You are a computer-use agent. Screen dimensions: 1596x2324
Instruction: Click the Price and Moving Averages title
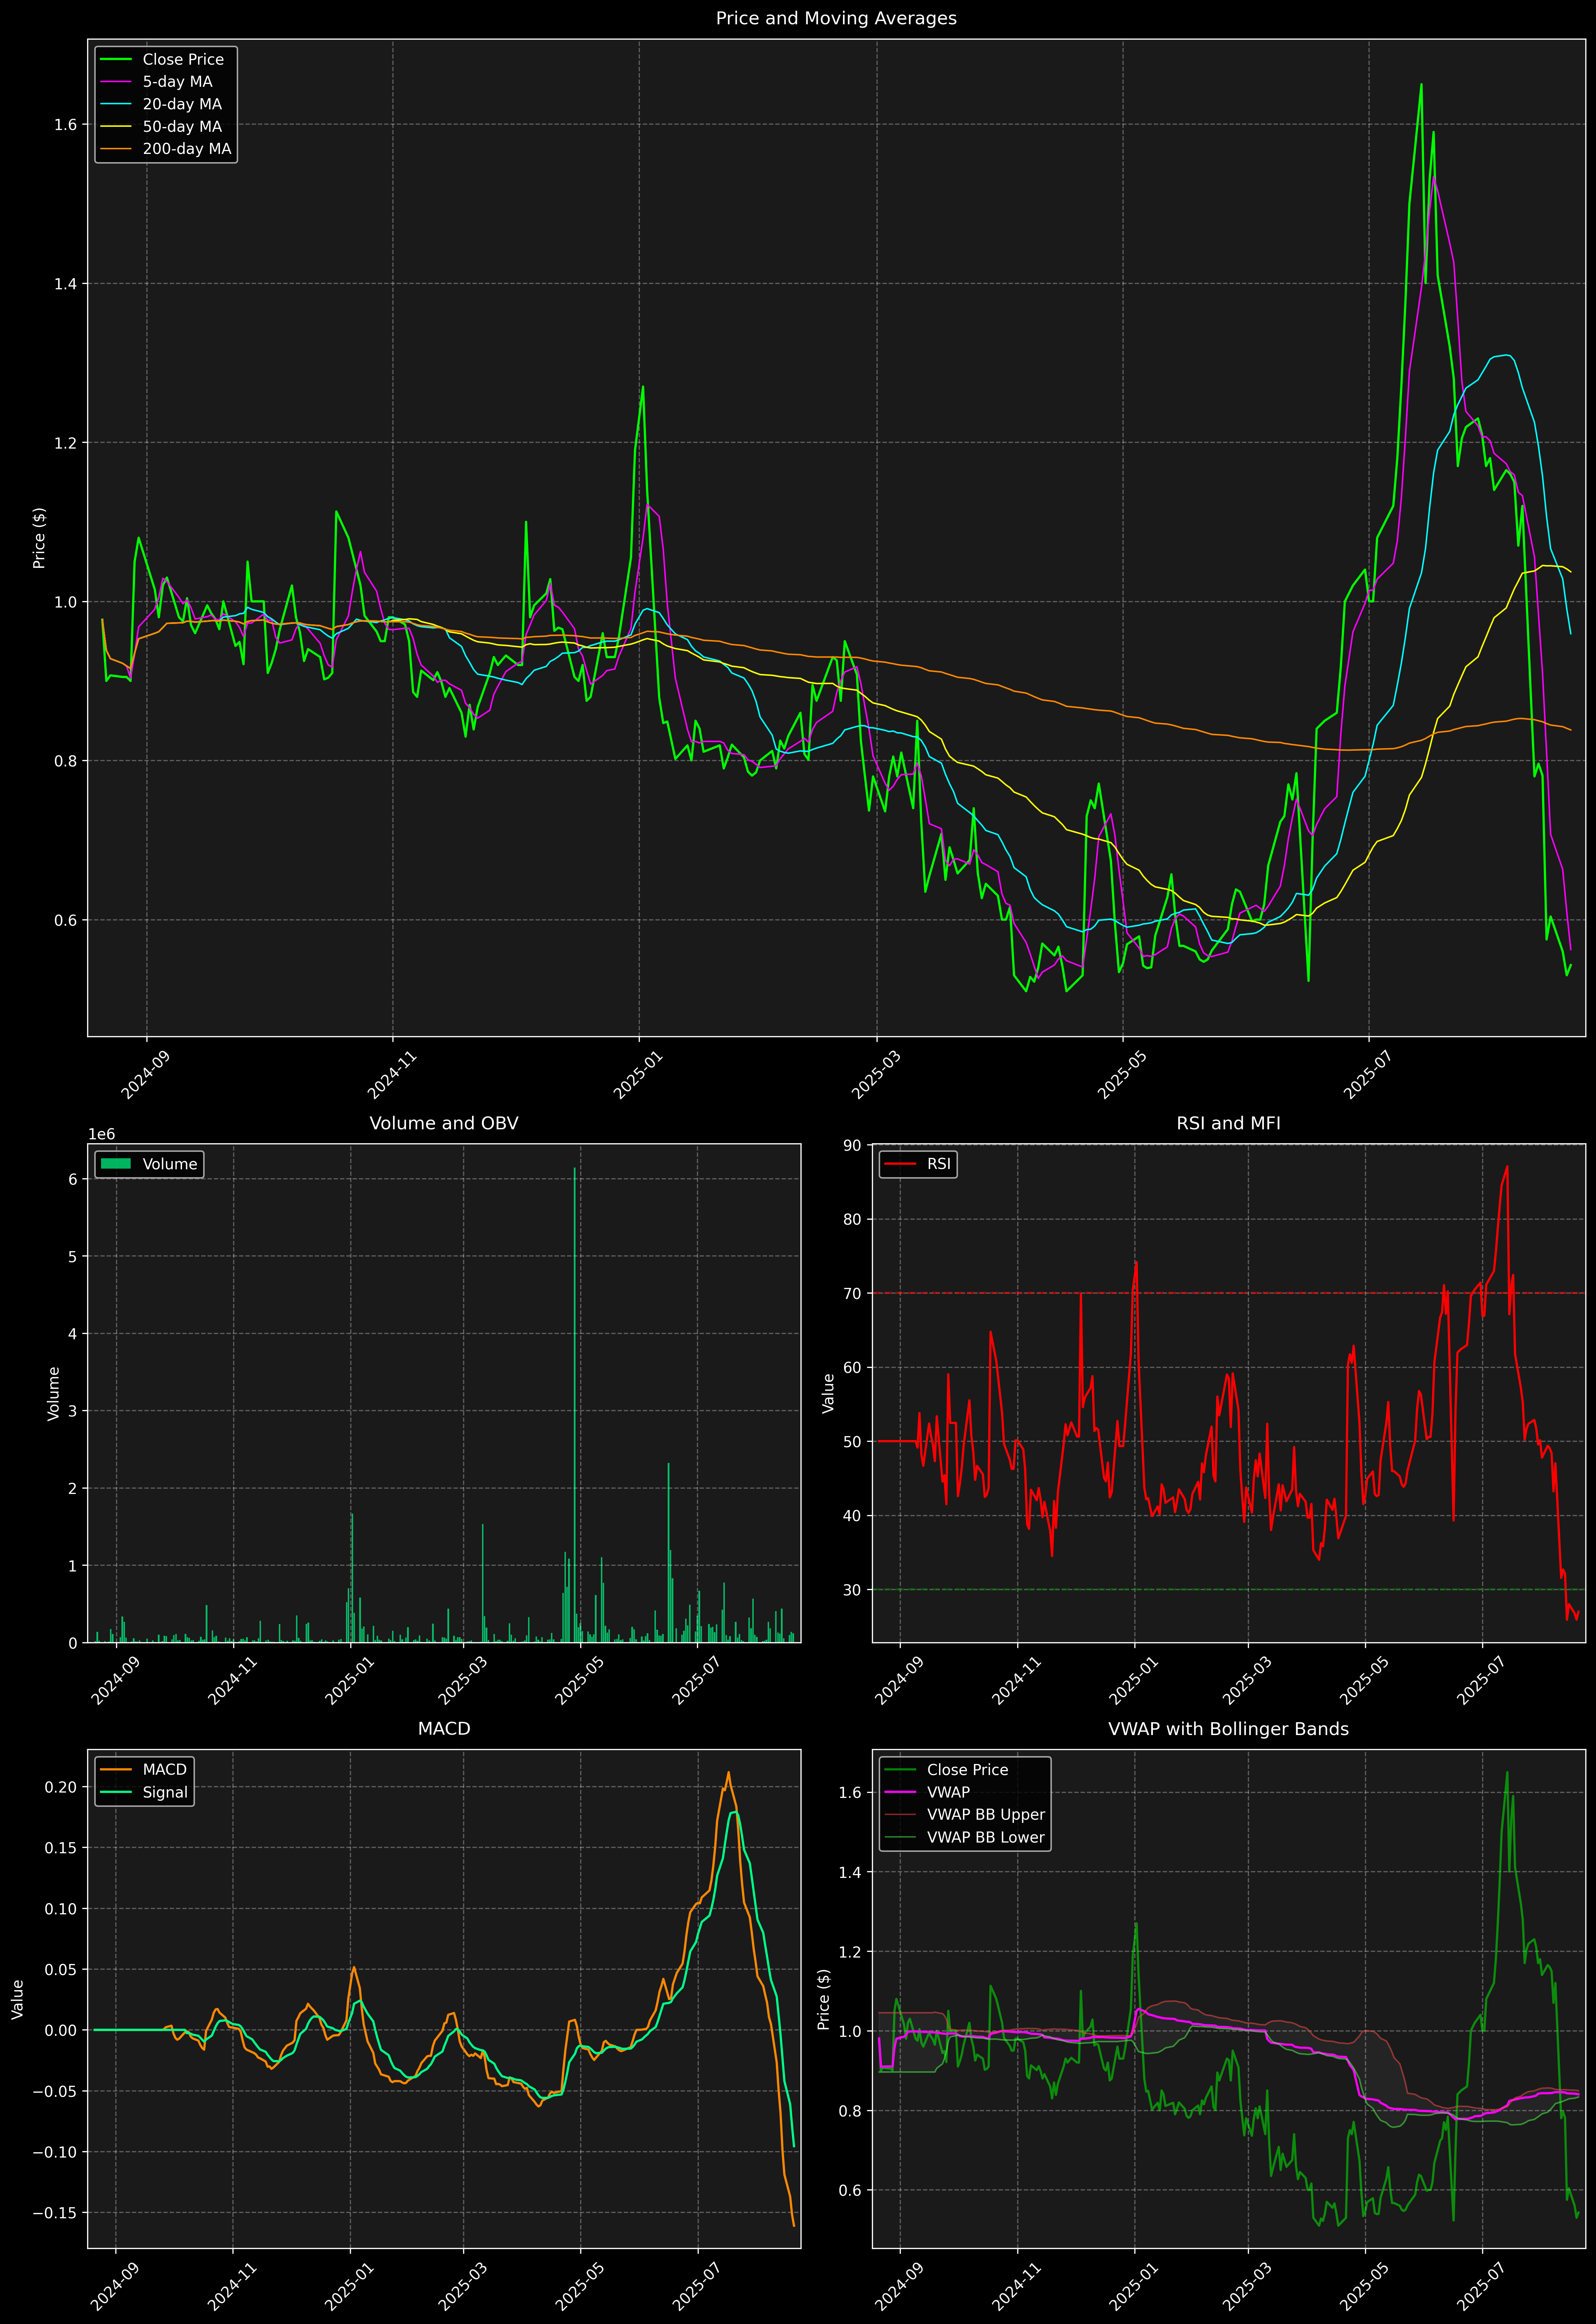coord(836,18)
